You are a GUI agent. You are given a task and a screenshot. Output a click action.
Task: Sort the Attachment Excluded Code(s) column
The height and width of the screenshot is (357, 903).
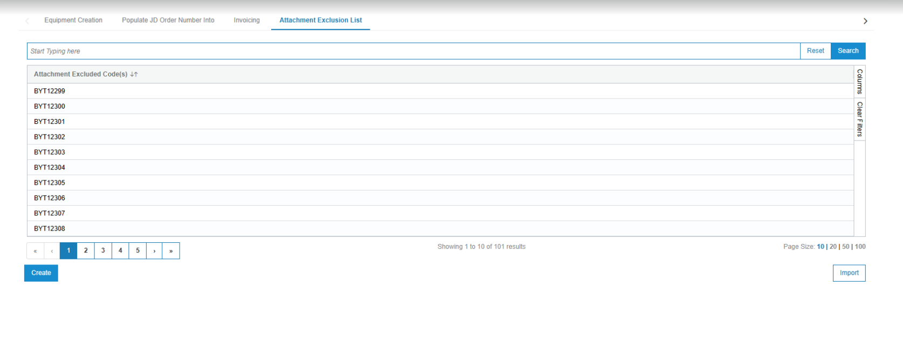point(134,74)
